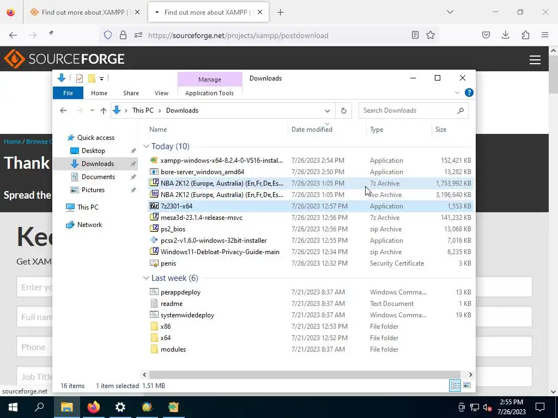Click the site padlock security icon

tap(123, 35)
